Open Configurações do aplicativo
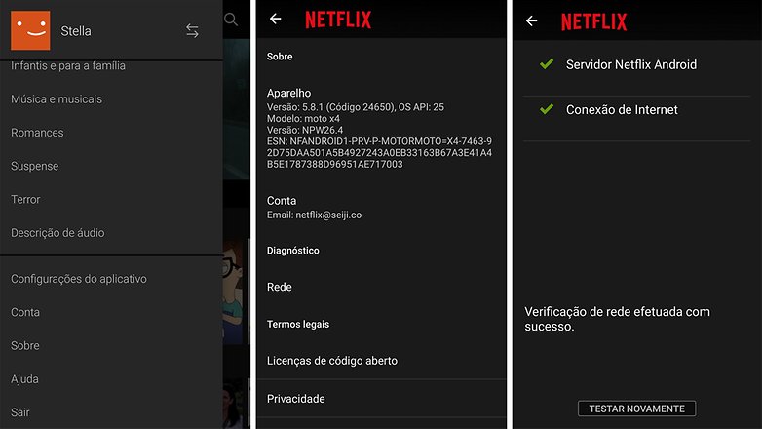This screenshot has height=429, width=762. pos(79,279)
